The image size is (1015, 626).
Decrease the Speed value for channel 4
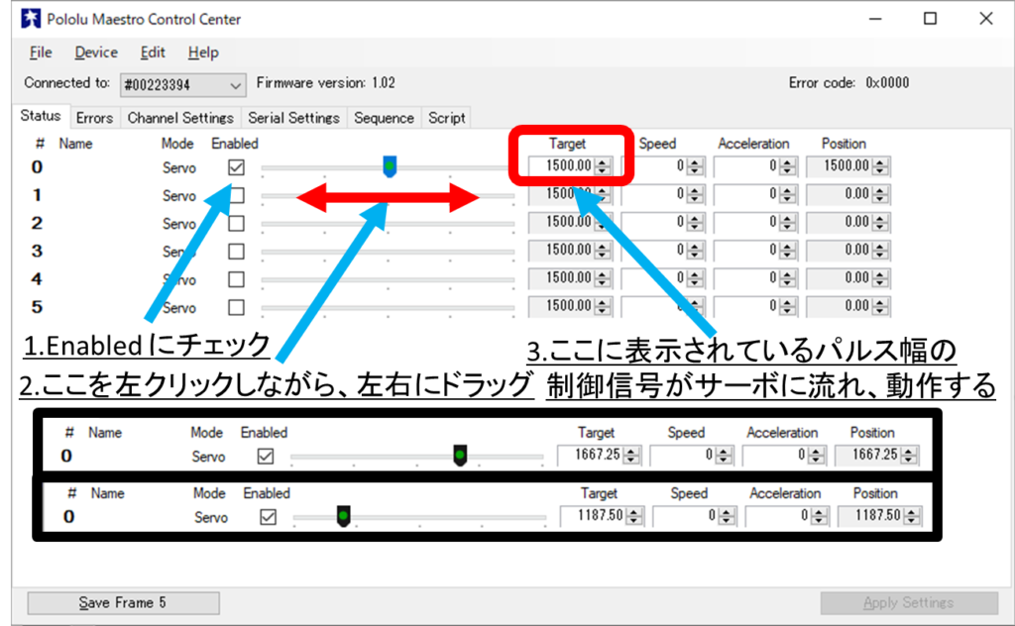tap(695, 282)
